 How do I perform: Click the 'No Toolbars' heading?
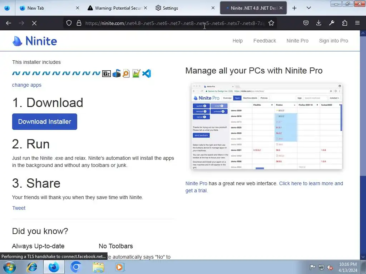(116, 246)
